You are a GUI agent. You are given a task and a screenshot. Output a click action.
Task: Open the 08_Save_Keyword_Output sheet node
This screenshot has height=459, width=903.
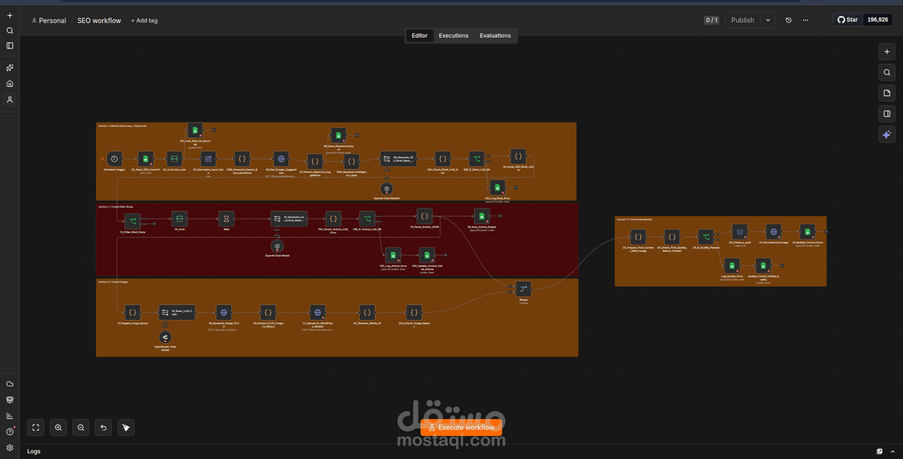click(x=338, y=135)
